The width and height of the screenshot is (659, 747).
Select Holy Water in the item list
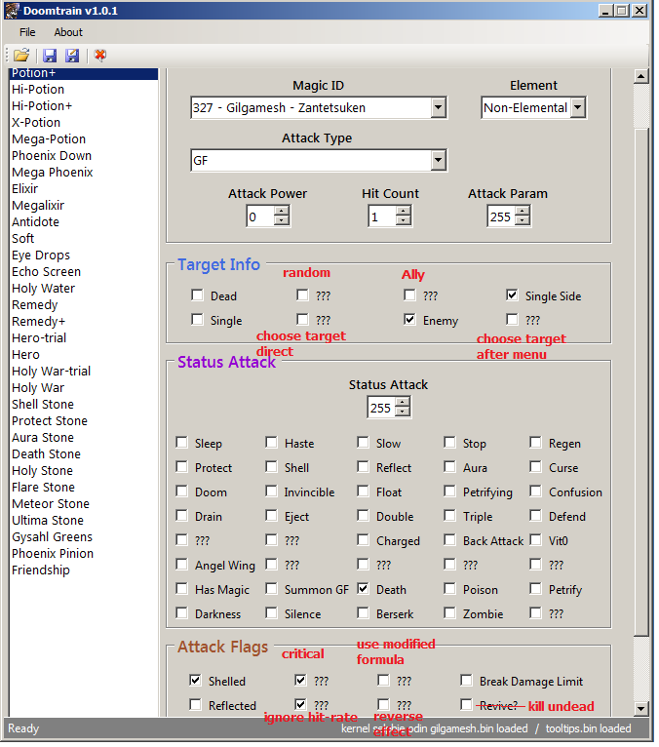coord(84,289)
